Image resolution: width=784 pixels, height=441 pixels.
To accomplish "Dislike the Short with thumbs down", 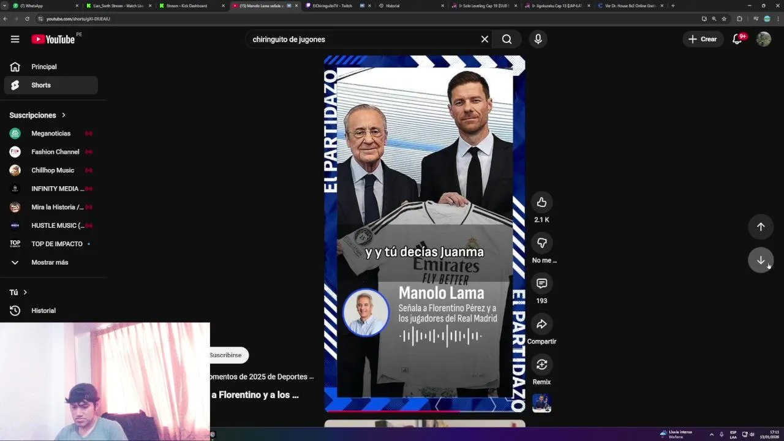I will (x=541, y=243).
